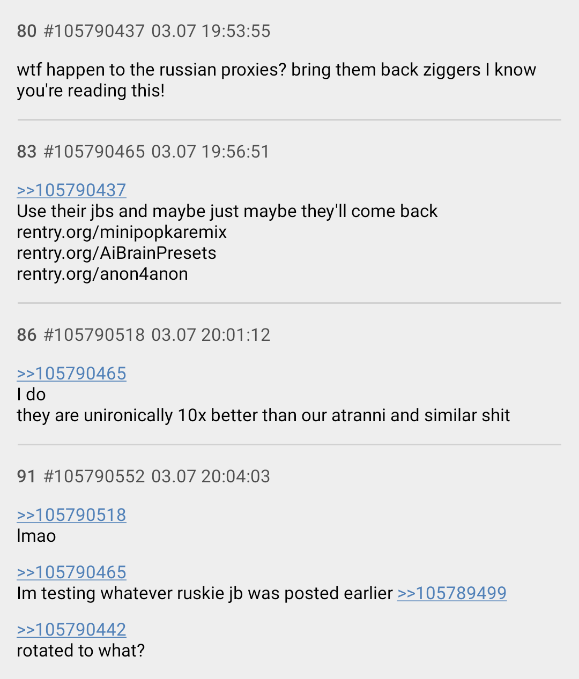This screenshot has width=579, height=679.
Task: Select post number 91
Action: pyautogui.click(x=26, y=476)
